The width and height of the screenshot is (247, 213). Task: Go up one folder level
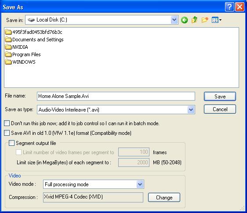[195, 20]
